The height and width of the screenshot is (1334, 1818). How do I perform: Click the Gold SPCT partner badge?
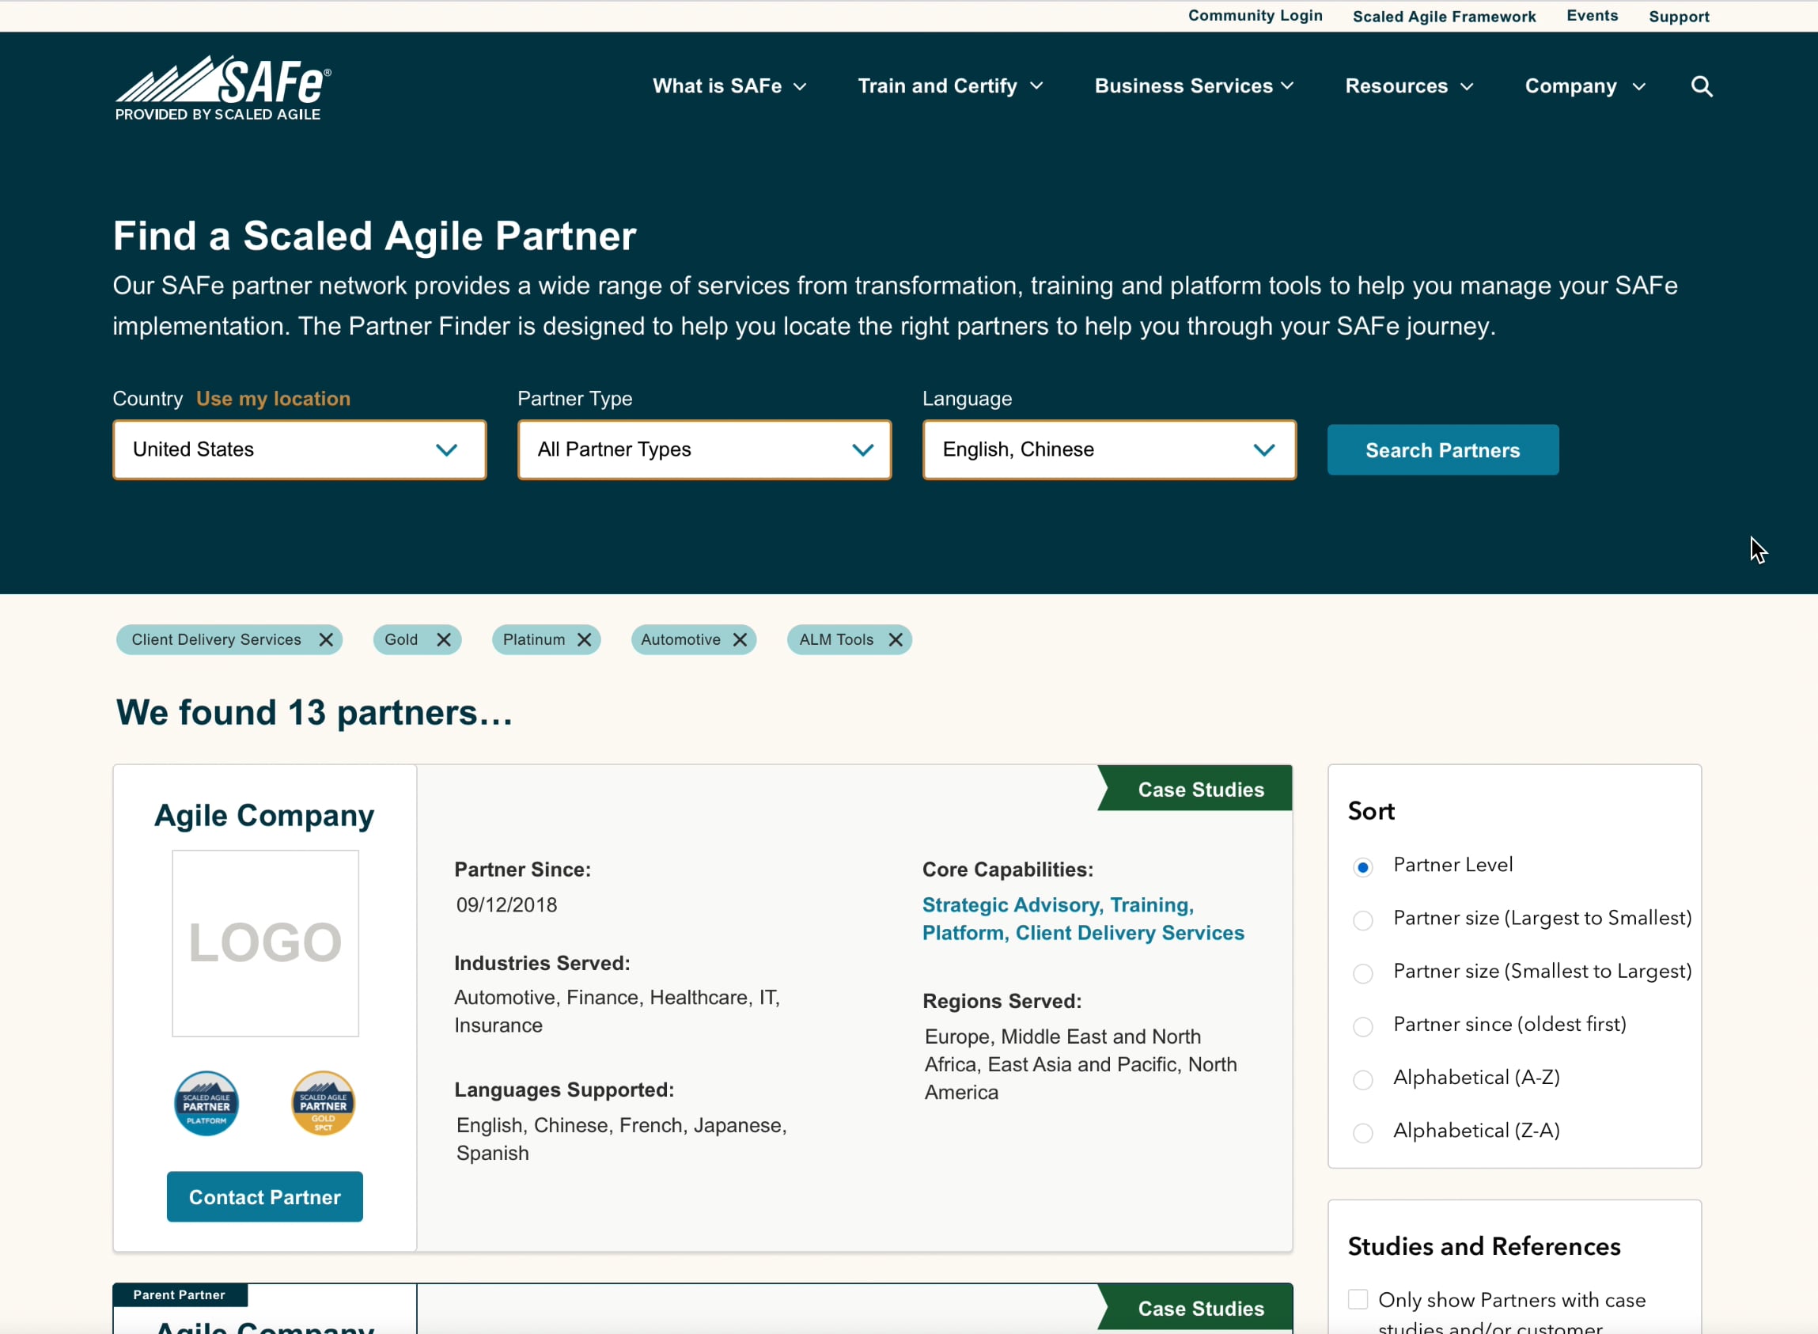[322, 1102]
